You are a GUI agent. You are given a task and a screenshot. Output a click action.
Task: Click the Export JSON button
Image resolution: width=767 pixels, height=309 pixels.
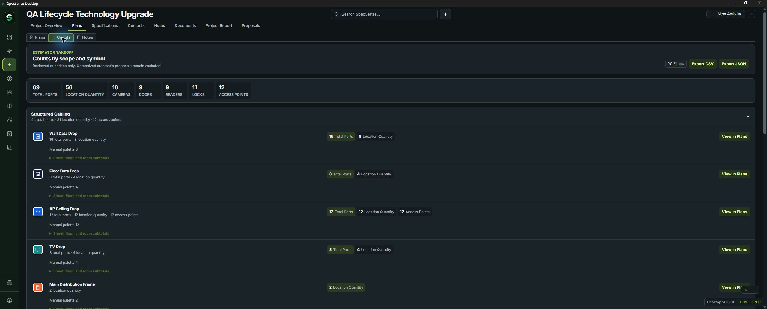[734, 64]
